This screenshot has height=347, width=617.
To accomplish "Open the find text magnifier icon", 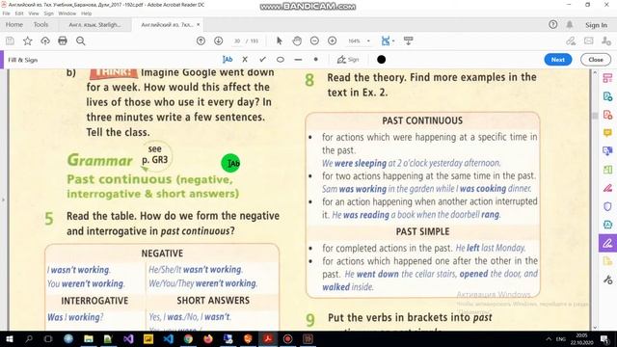I will click(81, 40).
